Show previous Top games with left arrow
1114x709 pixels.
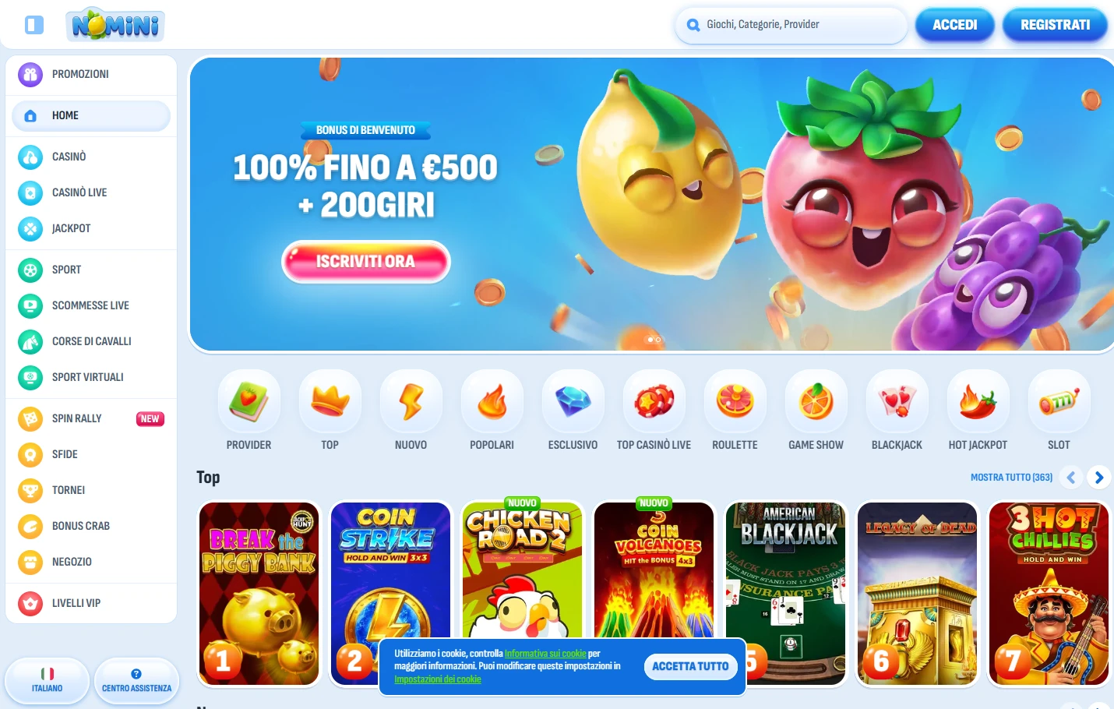click(1071, 478)
